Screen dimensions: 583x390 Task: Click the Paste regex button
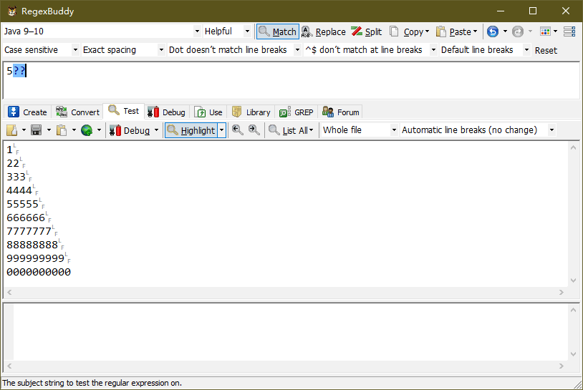[x=456, y=31]
